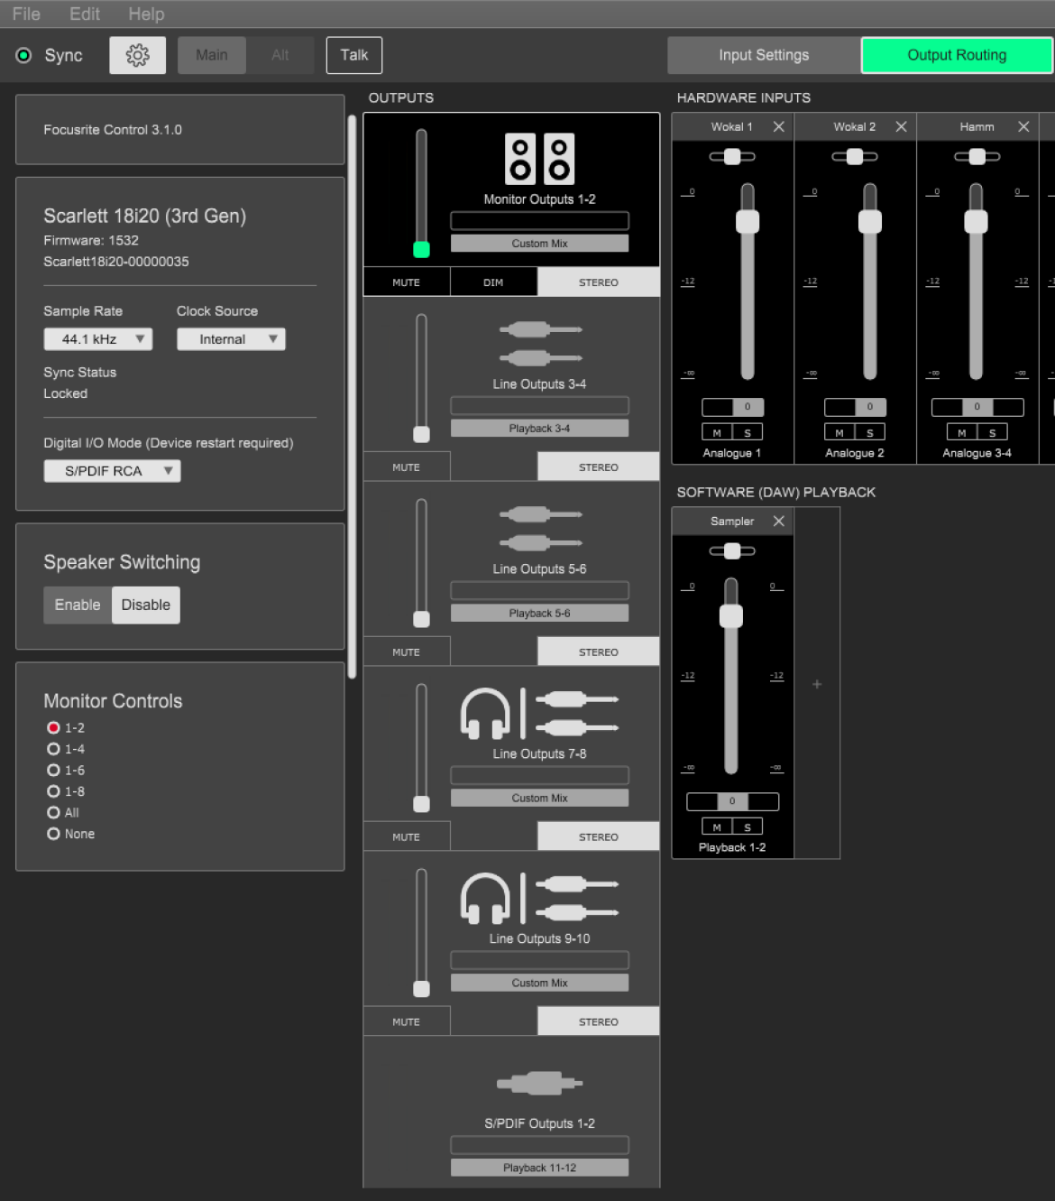
Task: Click the Line Outputs 7-8 name field
Action: click(x=539, y=775)
